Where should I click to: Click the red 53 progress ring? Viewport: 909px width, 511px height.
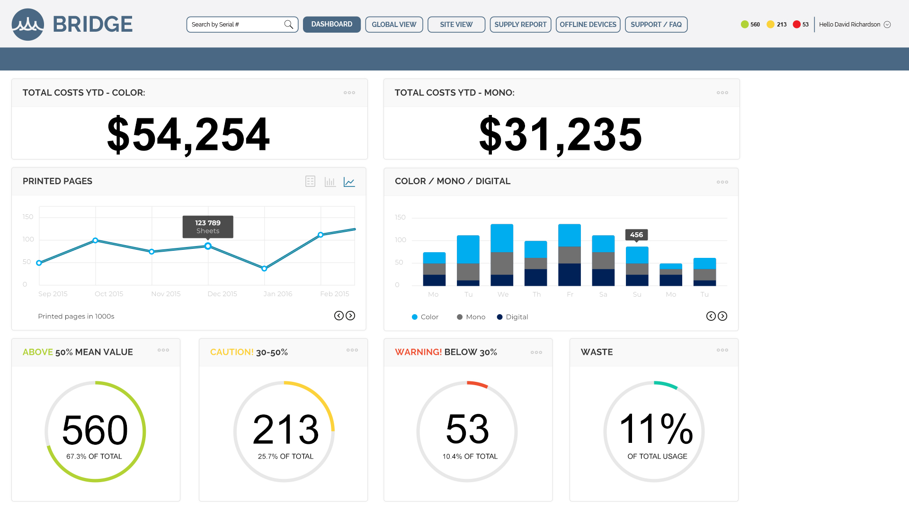pyautogui.click(x=467, y=432)
